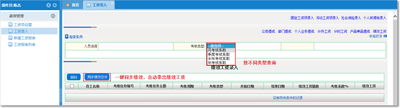The image size is (400, 108).
Task: Open 社会保险录入 link
Action: coord(351,18)
